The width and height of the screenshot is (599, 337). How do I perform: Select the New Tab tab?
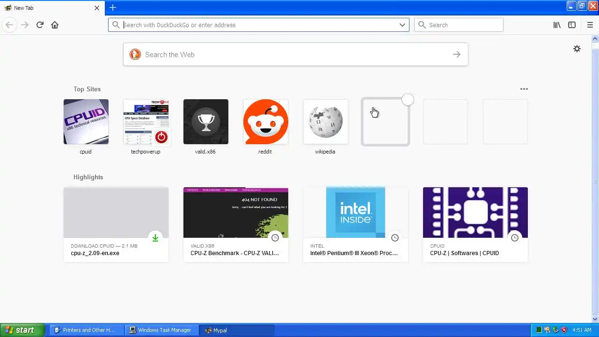pyautogui.click(x=52, y=8)
